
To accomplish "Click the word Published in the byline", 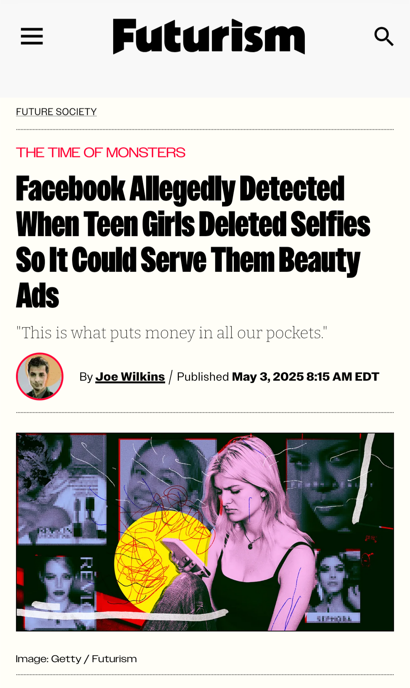I will (x=203, y=376).
